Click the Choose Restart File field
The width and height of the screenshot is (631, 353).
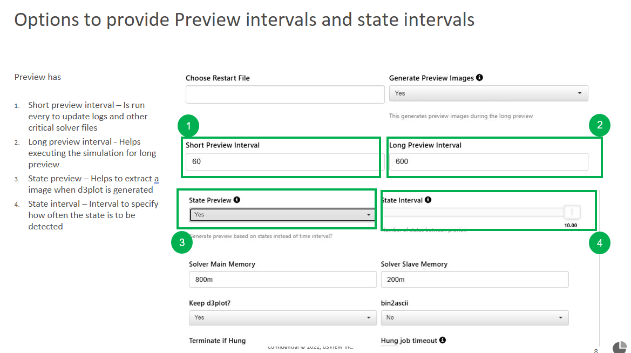pyautogui.click(x=284, y=95)
